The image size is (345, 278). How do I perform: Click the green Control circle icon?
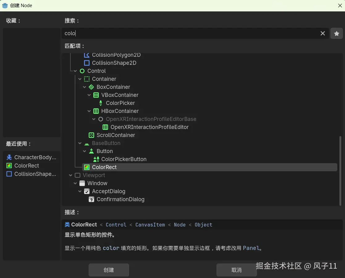click(x=82, y=71)
